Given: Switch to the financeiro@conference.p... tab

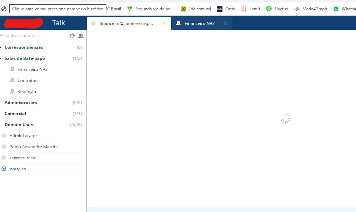Looking at the screenshot, I should 129,23.
